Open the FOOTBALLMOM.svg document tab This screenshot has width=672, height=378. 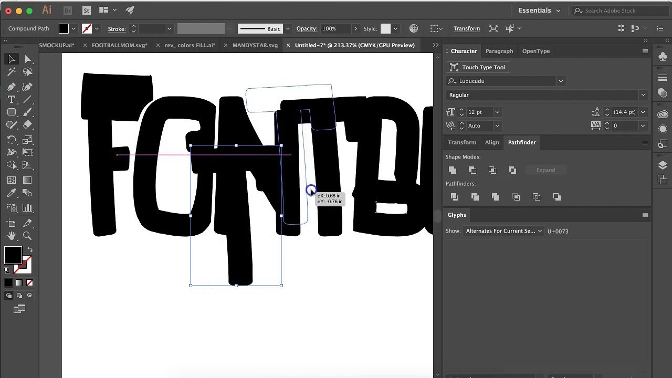120,45
